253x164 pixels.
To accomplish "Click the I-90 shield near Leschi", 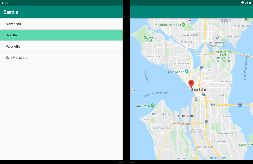I will click(x=213, y=105).
